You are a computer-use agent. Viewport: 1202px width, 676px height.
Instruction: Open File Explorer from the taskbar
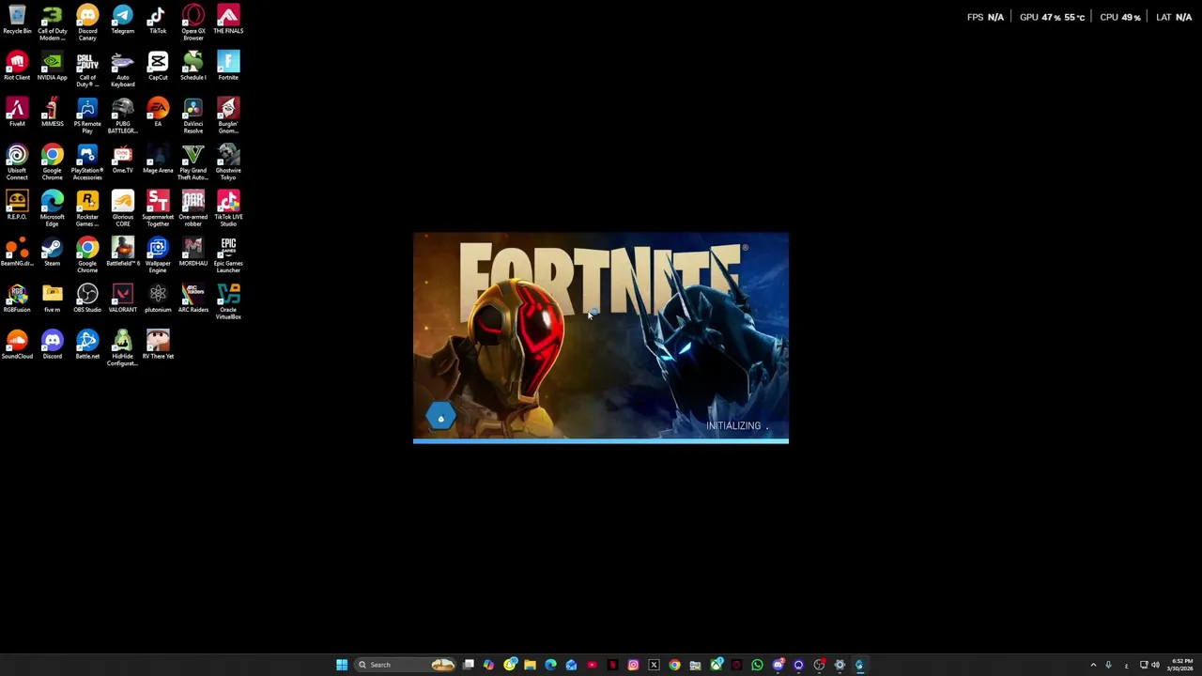(530, 665)
